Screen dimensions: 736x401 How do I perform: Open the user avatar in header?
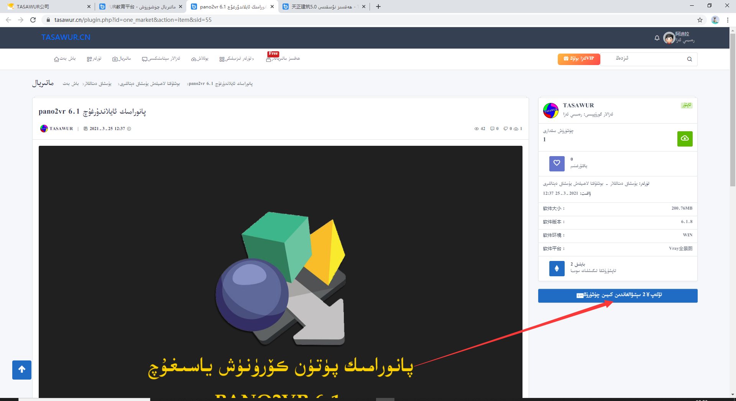pos(669,38)
